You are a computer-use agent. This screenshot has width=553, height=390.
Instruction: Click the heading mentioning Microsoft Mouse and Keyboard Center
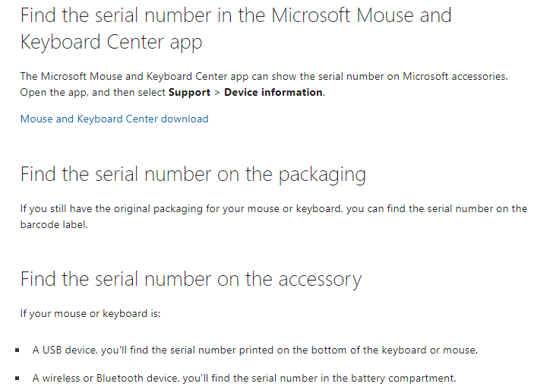tap(235, 28)
